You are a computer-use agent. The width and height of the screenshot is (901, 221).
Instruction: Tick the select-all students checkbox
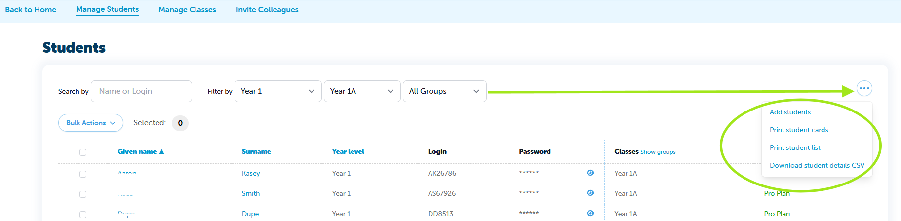click(83, 152)
